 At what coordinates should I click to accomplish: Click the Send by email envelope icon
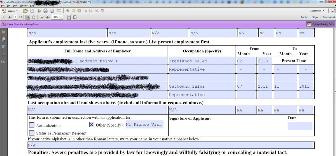click(59, 11)
